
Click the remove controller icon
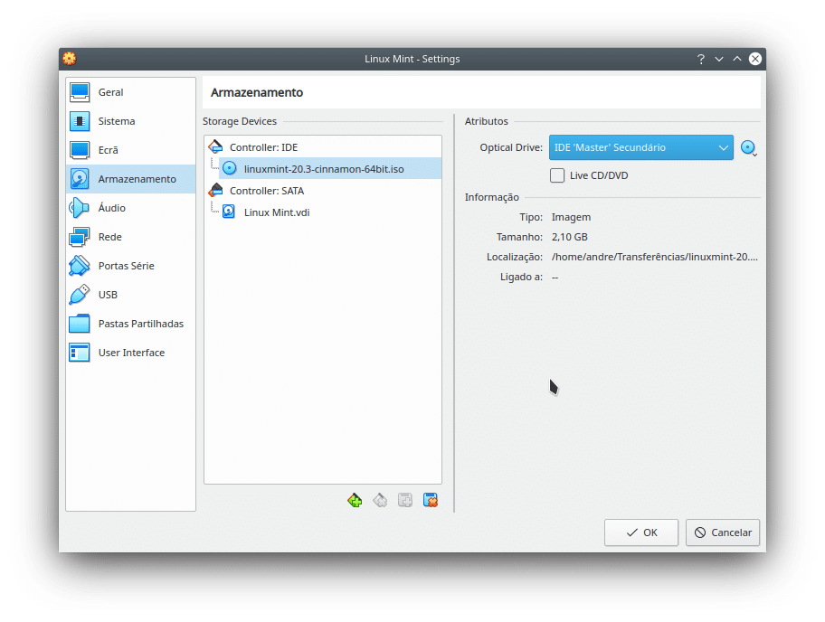(380, 500)
